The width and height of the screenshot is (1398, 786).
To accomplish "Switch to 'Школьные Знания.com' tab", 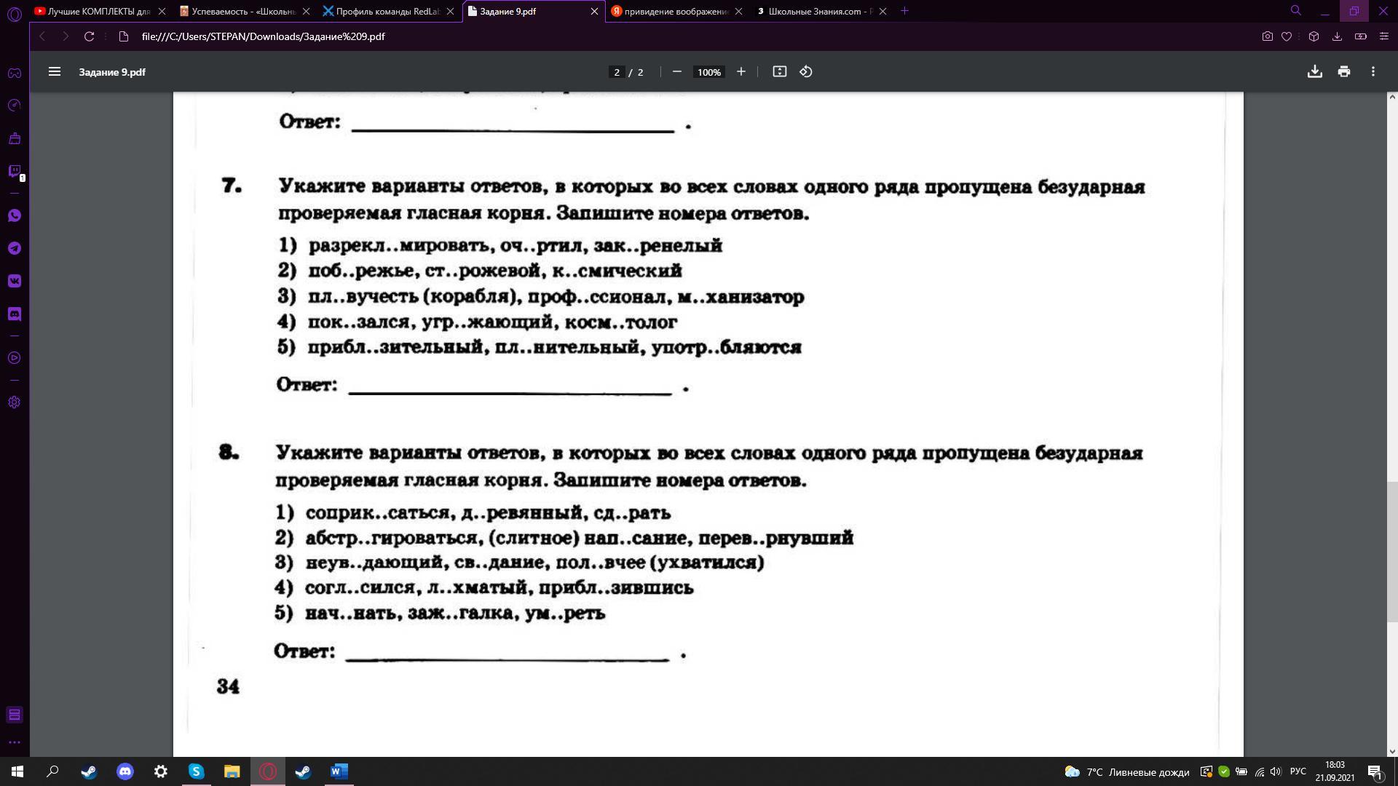I will [821, 11].
